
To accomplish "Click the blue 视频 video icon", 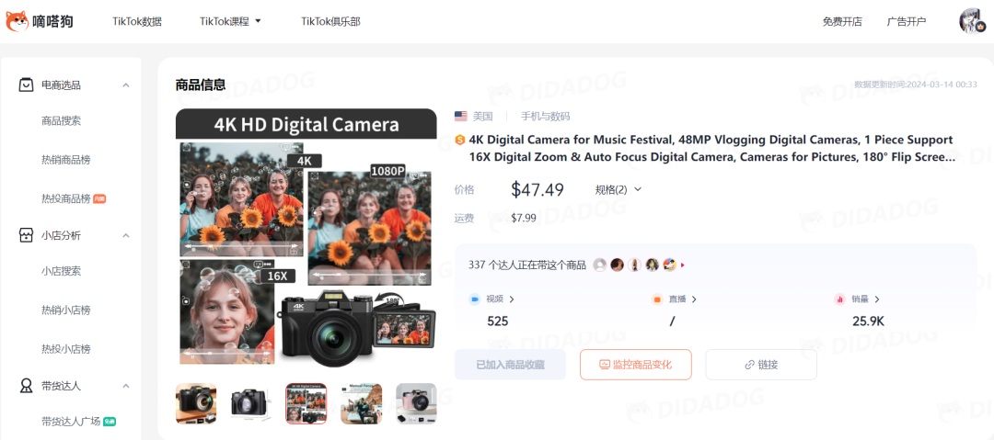I will (475, 299).
